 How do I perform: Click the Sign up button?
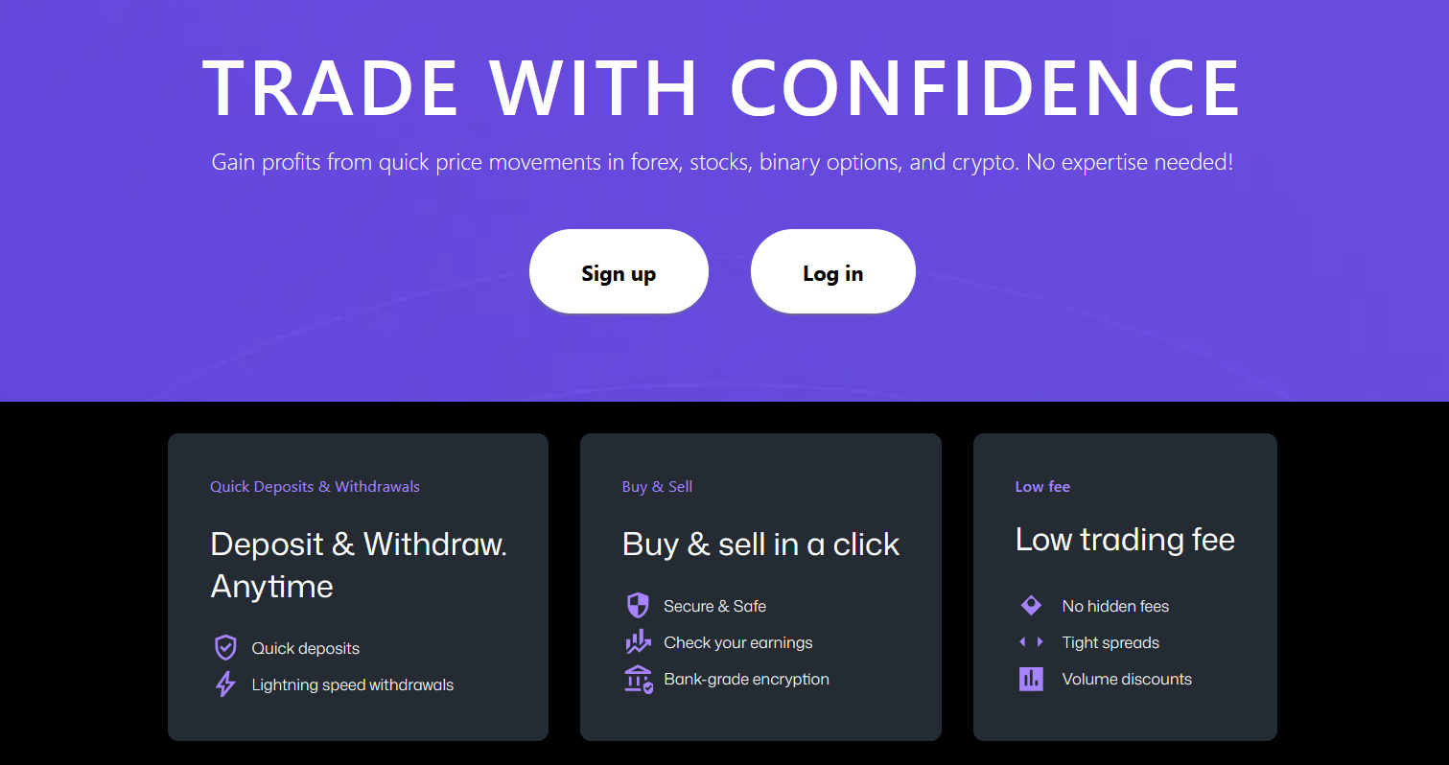(x=619, y=273)
